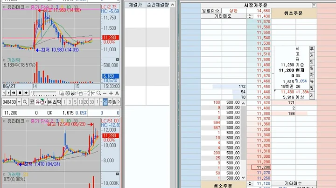Expand more period options with right chevron

point(119,102)
